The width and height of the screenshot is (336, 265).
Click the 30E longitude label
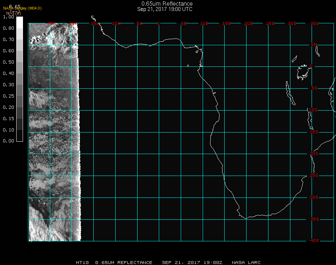[292, 23]
